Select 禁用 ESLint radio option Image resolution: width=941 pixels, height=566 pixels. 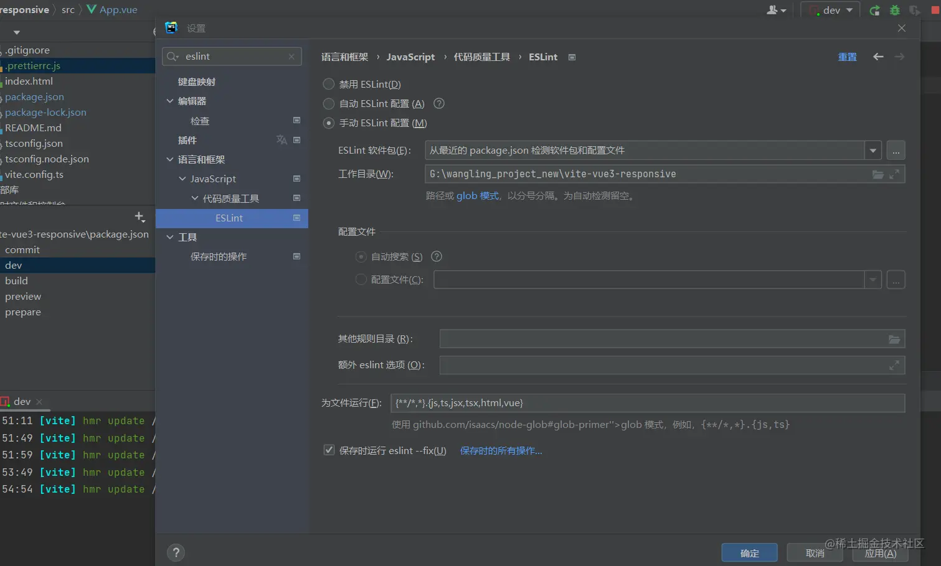click(x=328, y=84)
